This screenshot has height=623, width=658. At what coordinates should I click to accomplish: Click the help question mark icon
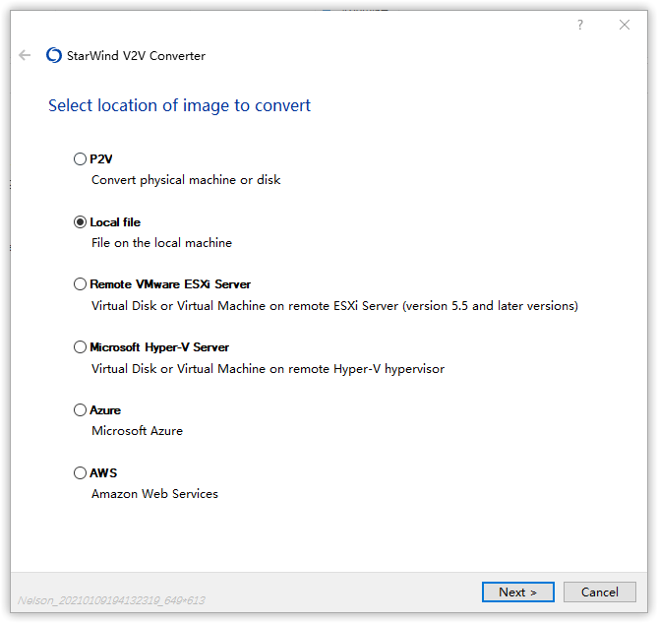(580, 25)
